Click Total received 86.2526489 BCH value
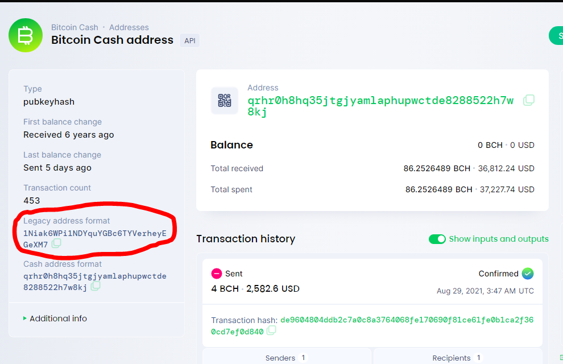Viewport: 563px width, 364px height. click(437, 168)
